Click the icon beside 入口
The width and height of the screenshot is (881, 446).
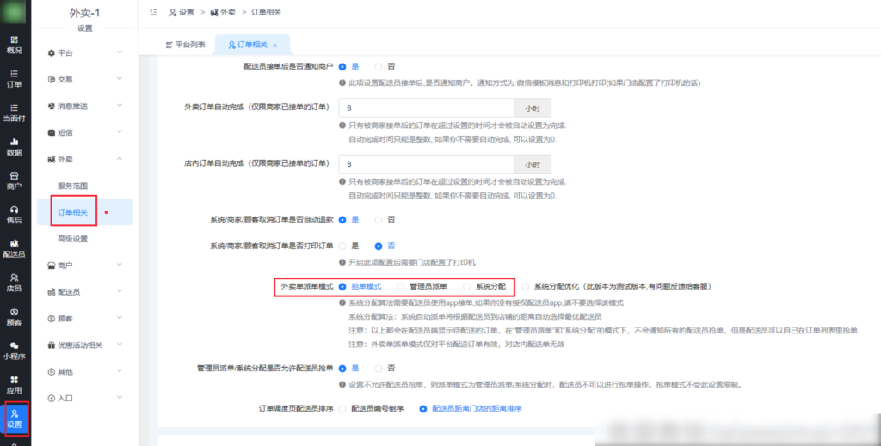[x=52, y=399]
